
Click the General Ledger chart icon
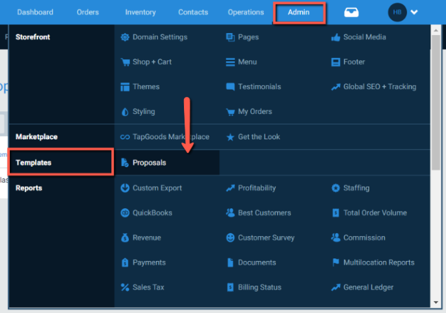coord(335,287)
